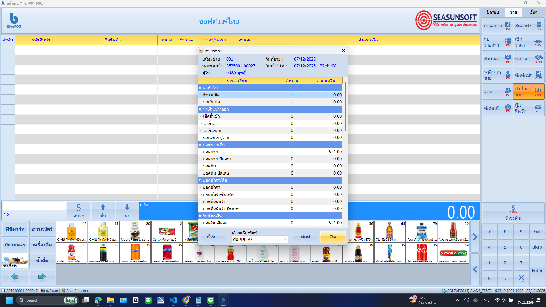The height and width of the screenshot is (307, 546).
Task: Open the doPDF v7 printer dropdown
Action: pyautogui.click(x=259, y=239)
